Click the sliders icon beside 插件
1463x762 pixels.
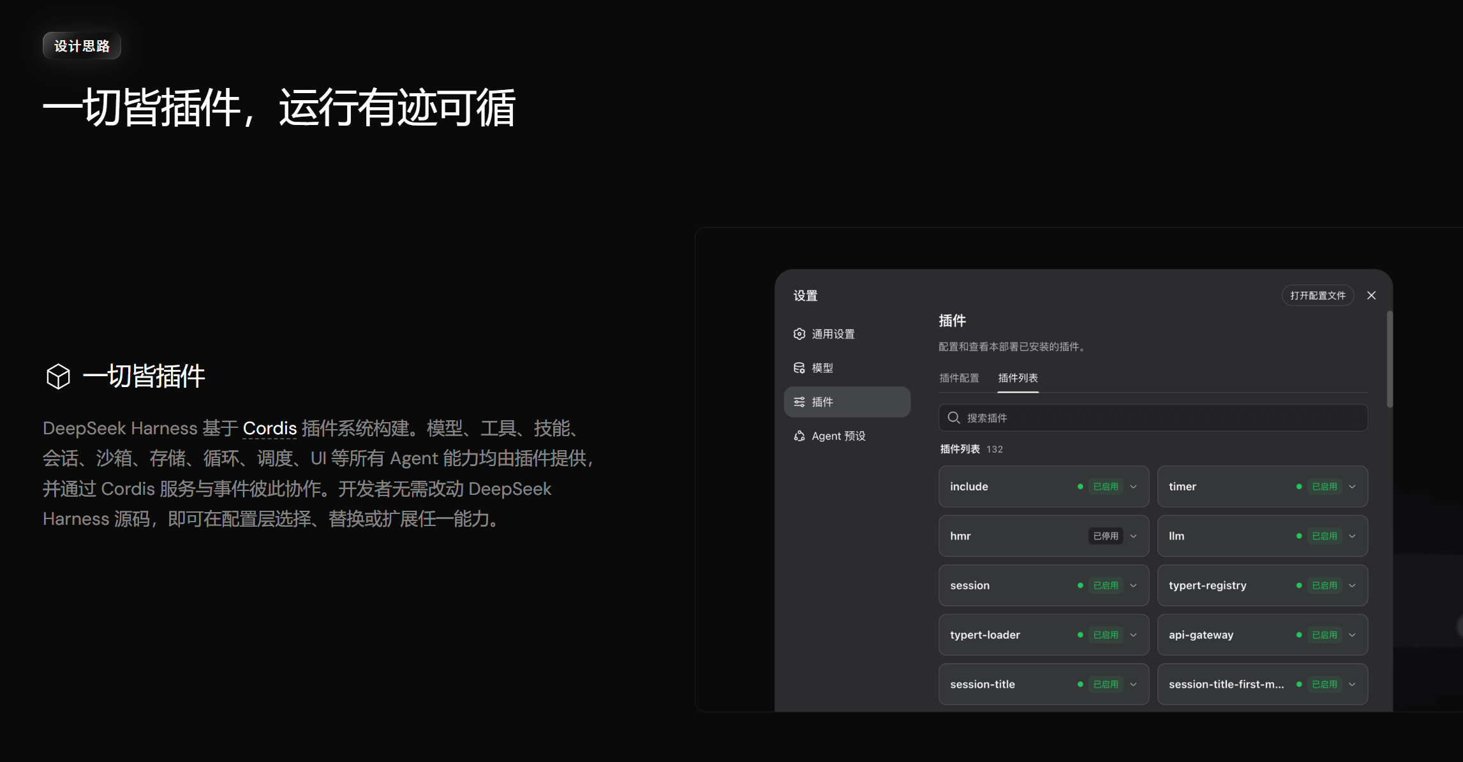799,402
